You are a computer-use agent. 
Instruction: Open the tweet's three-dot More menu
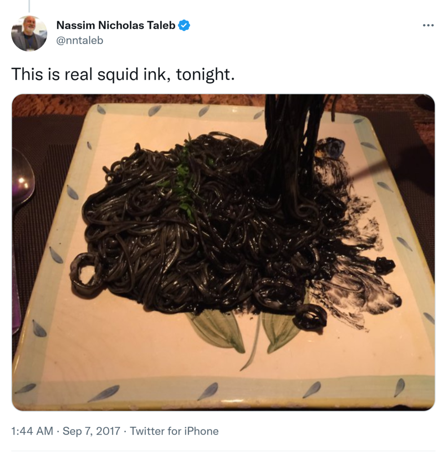(428, 26)
